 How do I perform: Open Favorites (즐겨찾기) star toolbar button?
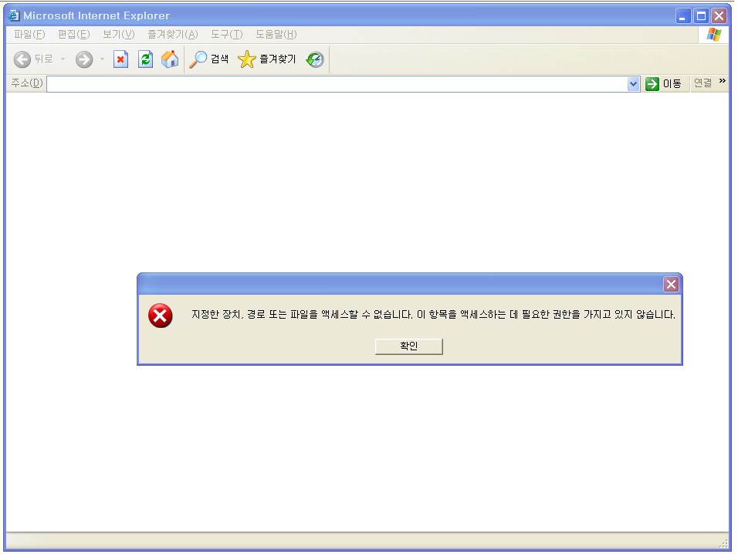(x=267, y=59)
